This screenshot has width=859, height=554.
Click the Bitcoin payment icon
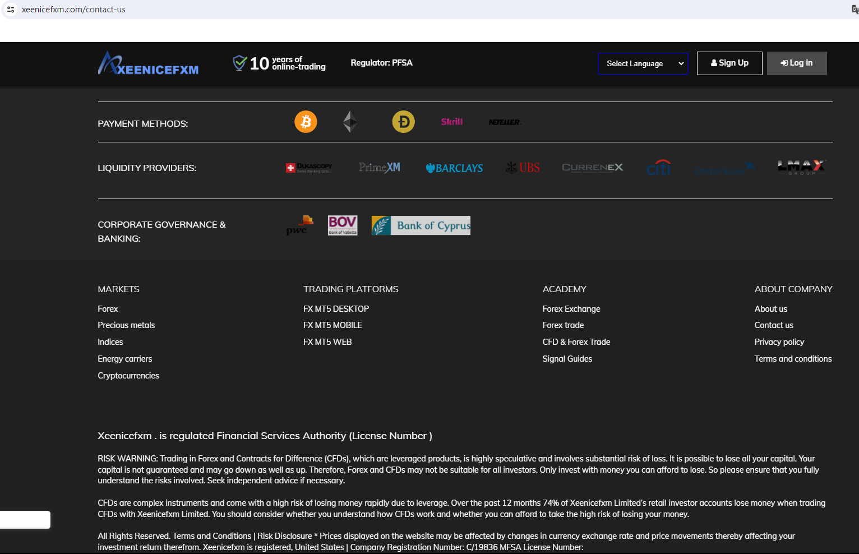point(306,122)
